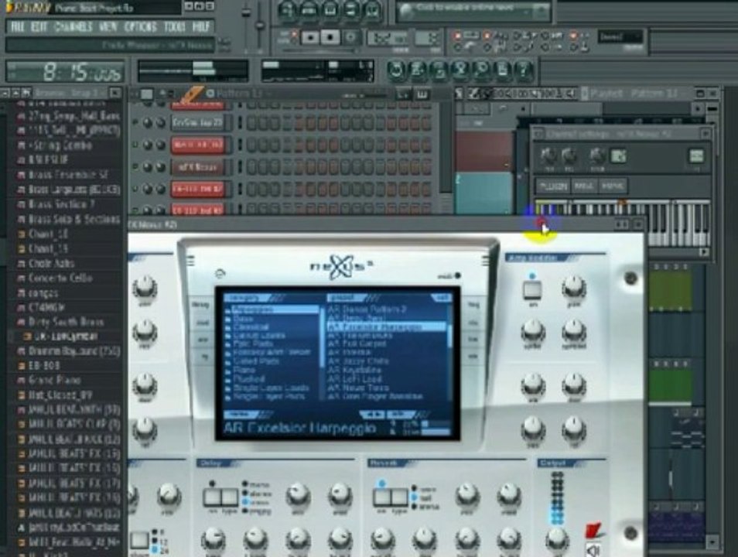Select Chant_18 in browser
This screenshot has width=738, height=557.
(48, 234)
